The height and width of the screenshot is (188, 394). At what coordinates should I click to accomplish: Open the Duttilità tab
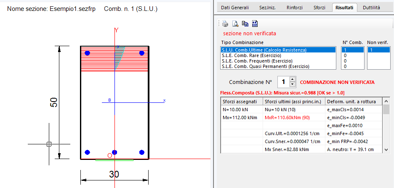pos(371,8)
